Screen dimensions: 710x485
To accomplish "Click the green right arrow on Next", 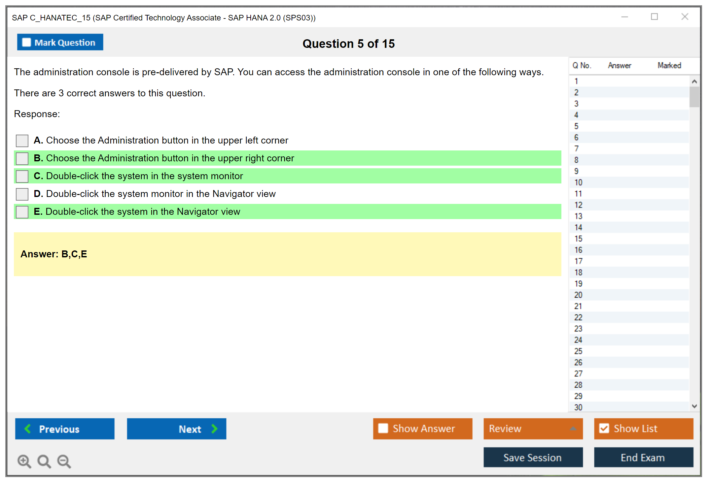I will pos(214,429).
